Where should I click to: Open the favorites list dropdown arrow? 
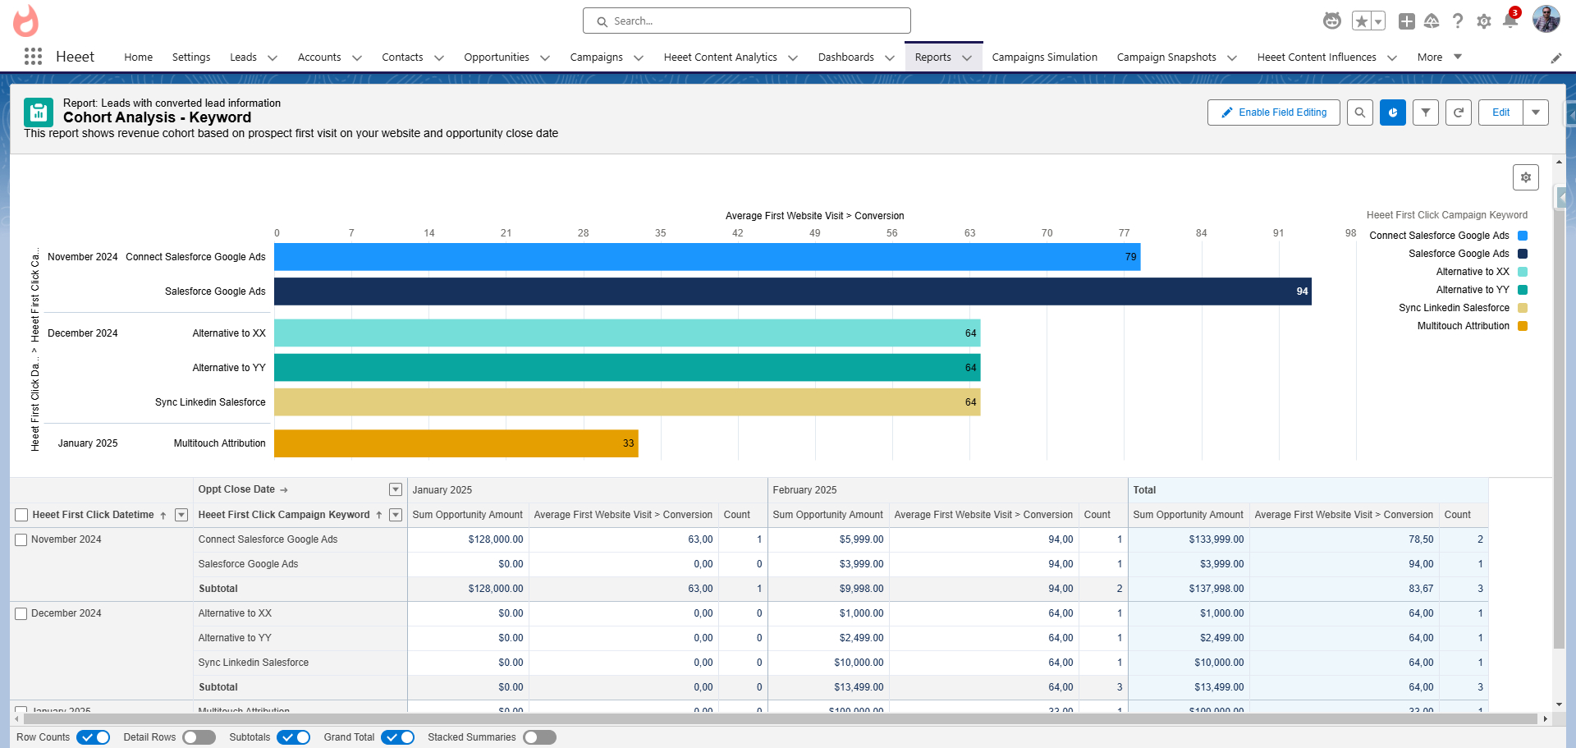1379,21
